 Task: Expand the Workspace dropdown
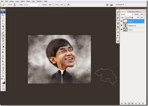120,4
